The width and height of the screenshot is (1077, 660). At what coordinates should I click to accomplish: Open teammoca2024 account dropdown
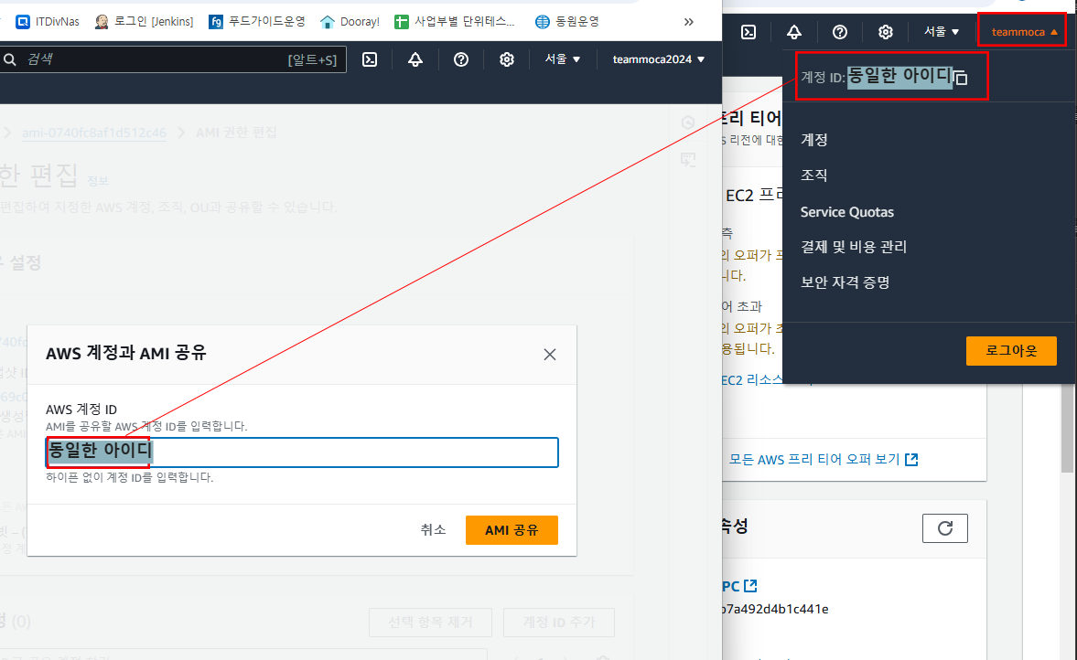click(x=659, y=59)
